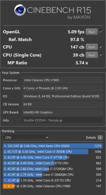
Task: Select the i7-3720QM ranking entry
Action: pos(53,169)
